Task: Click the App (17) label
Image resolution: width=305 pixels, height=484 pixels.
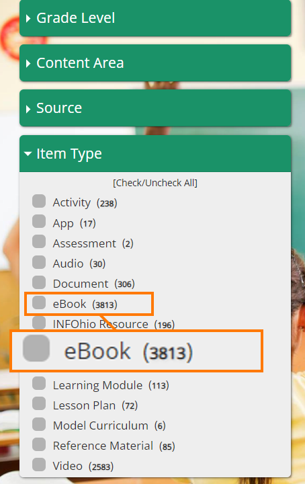Action: [75, 223]
